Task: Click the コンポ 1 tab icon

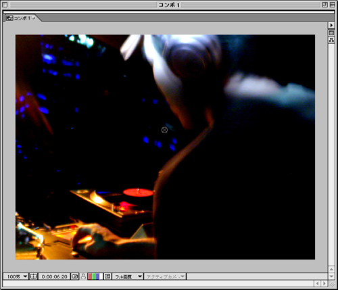Action: pyautogui.click(x=9, y=18)
